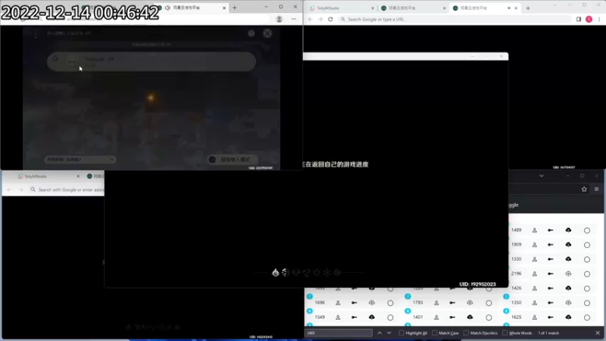The height and width of the screenshot is (341, 606).
Task: Open Chrome's side panel icon
Action: tap(579, 19)
